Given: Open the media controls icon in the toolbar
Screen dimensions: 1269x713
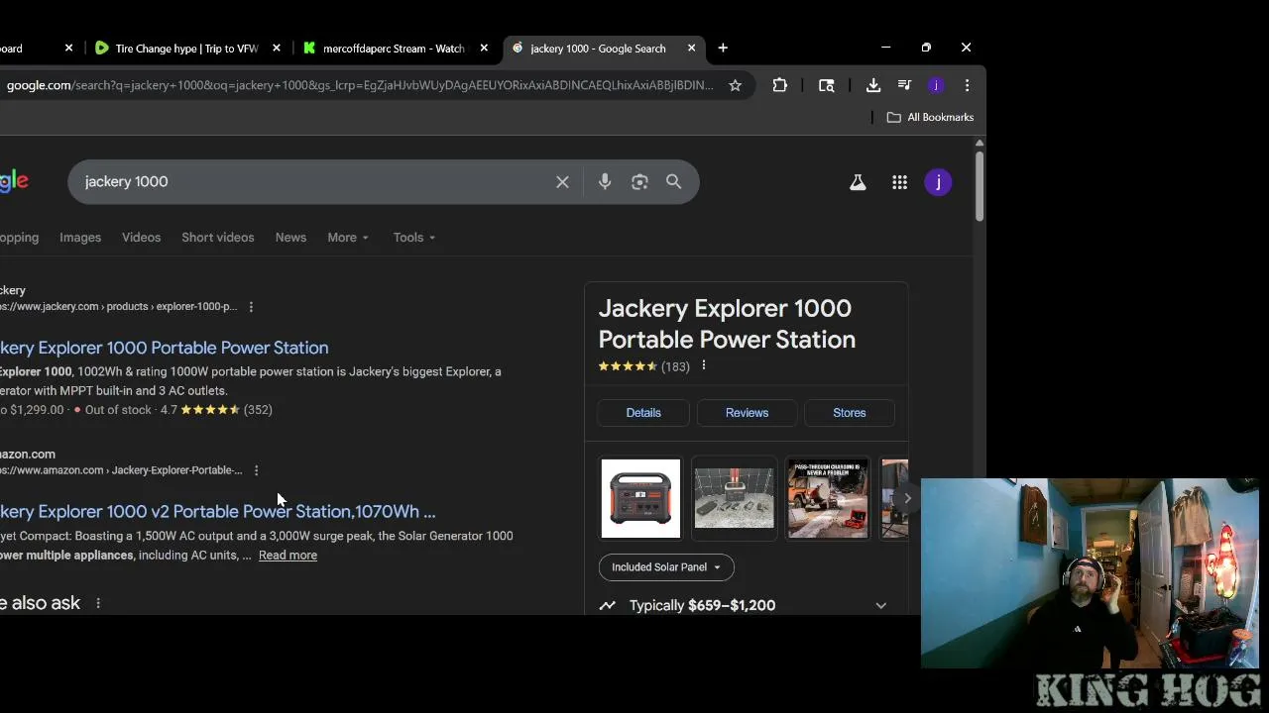Looking at the screenshot, I should [904, 85].
